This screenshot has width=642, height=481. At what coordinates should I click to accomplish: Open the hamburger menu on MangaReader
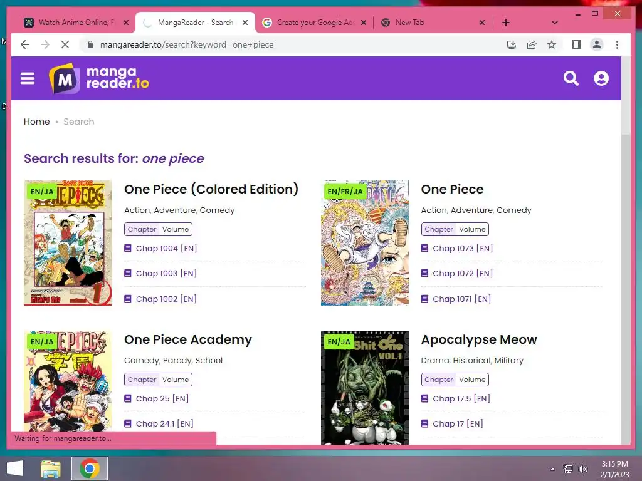click(x=28, y=78)
